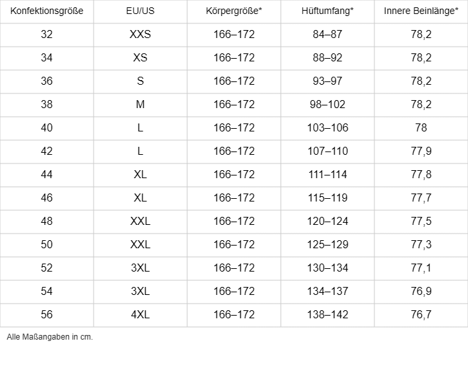The width and height of the screenshot is (468, 367).
Task: Click the 'Alle Maßangaben in cm.' footnote
Action: click(49, 337)
